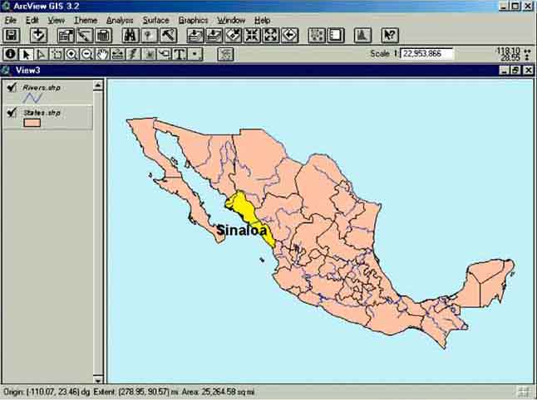The height and width of the screenshot is (400, 537).
Task: Open the Analysis menu
Action: [x=119, y=19]
